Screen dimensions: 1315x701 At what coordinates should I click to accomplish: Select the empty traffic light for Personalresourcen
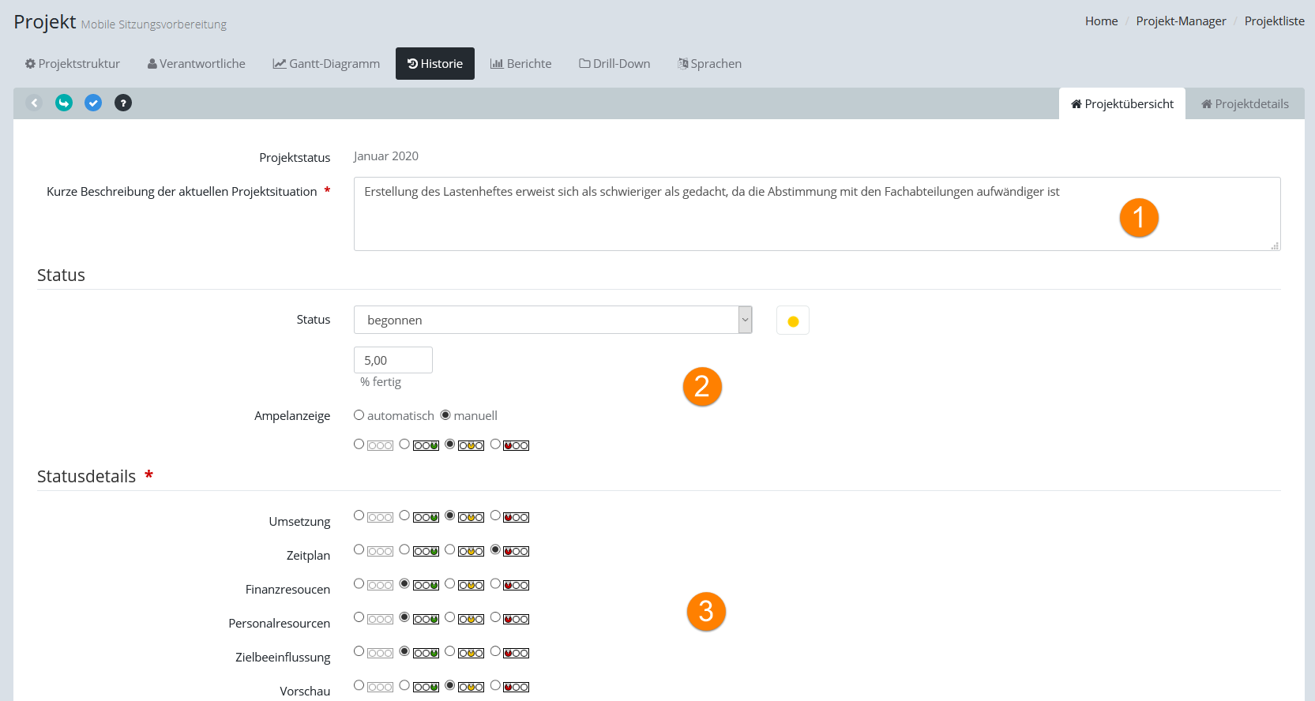359,617
